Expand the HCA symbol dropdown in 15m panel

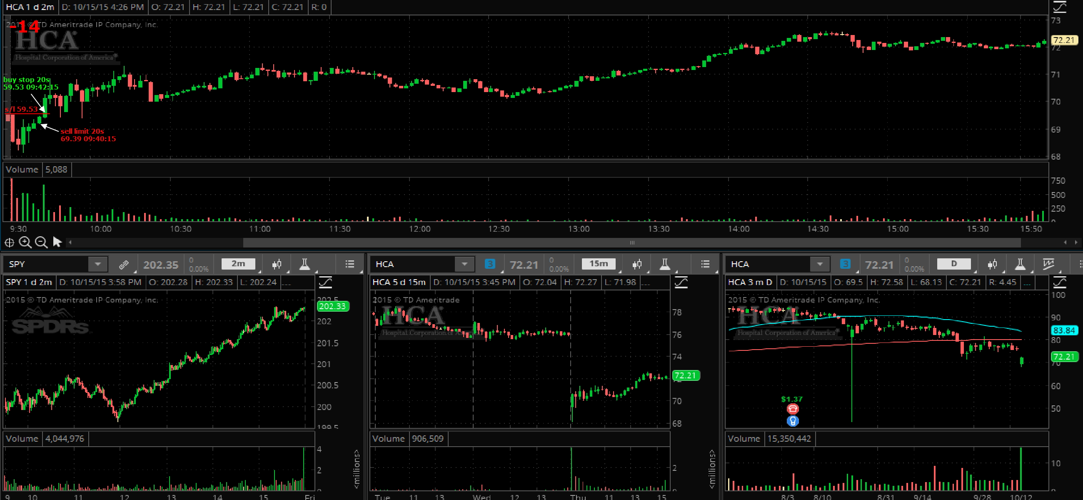click(464, 264)
